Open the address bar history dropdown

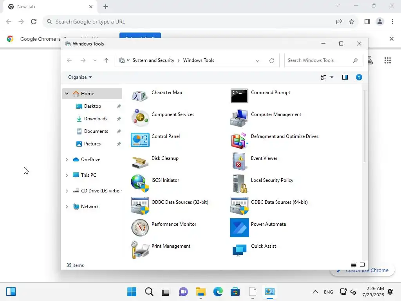tap(257, 60)
